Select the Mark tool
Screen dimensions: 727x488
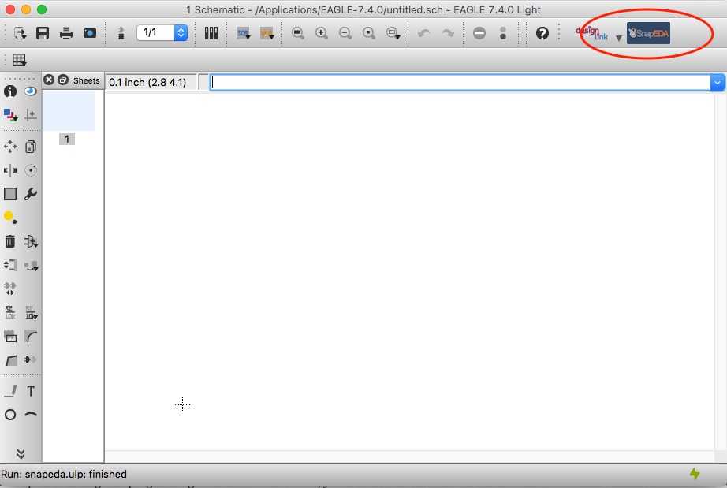pyautogui.click(x=31, y=115)
